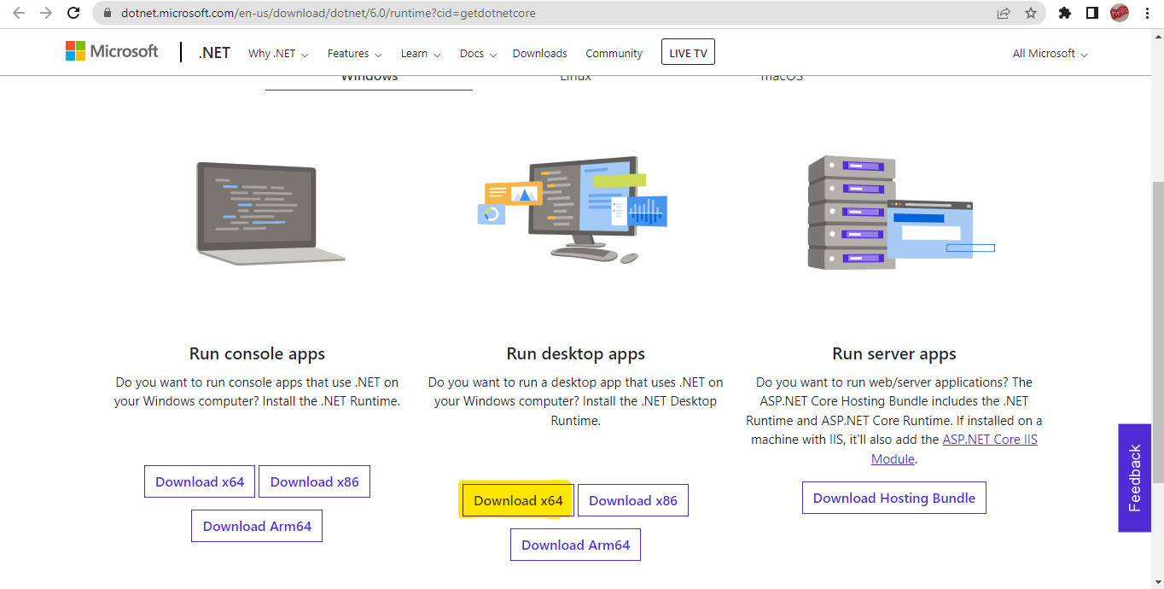Click the laptop console apps illustration
Image resolution: width=1164 pixels, height=589 pixels.
pyautogui.click(x=270, y=213)
